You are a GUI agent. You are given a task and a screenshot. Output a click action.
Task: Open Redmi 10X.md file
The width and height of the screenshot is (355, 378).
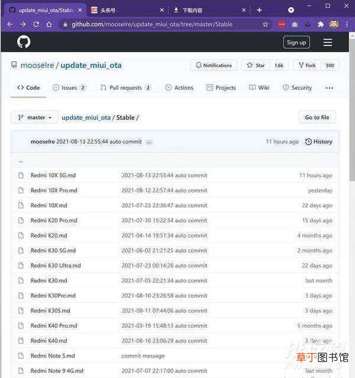[49, 206]
